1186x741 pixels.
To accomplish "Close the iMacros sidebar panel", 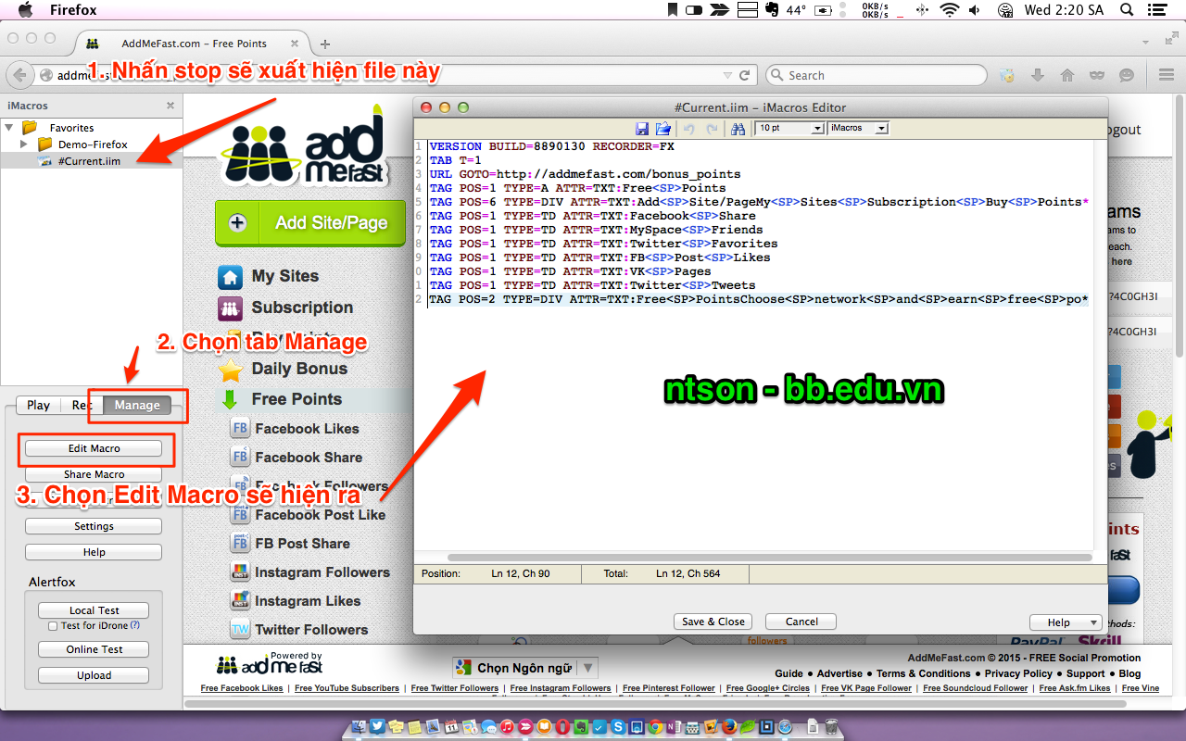I will [x=170, y=106].
